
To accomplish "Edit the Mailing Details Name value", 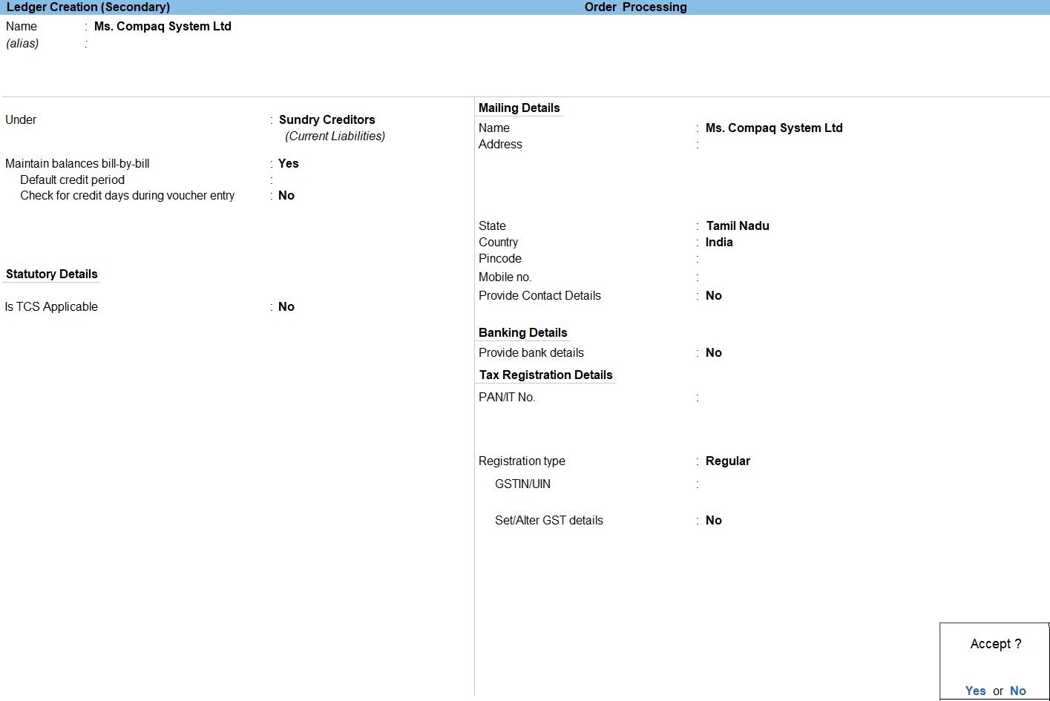I will coord(773,128).
